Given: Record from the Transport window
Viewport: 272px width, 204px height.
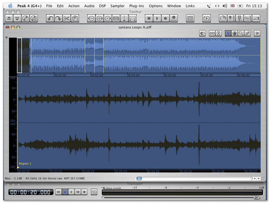Looking at the screenshot, I should 84,192.
